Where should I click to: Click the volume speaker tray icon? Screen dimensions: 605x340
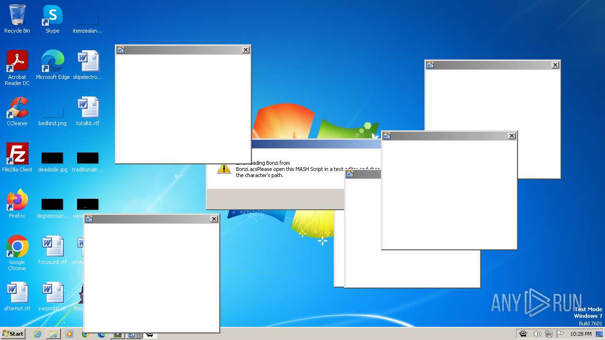537,334
